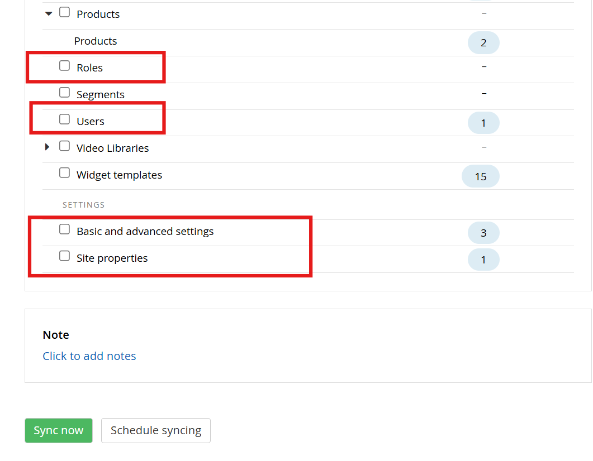593x461 pixels.
Task: Collapse the Products tree node
Action: pyautogui.click(x=49, y=14)
